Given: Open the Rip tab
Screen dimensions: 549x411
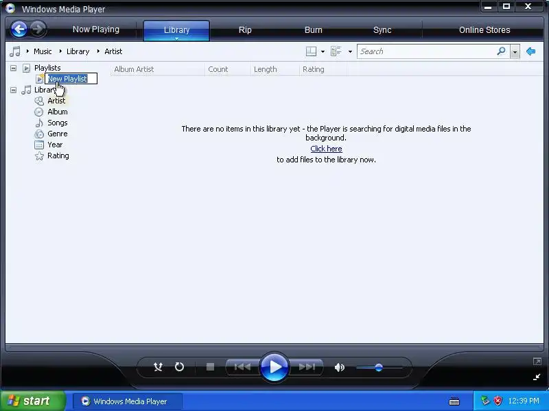Looking at the screenshot, I should [245, 30].
